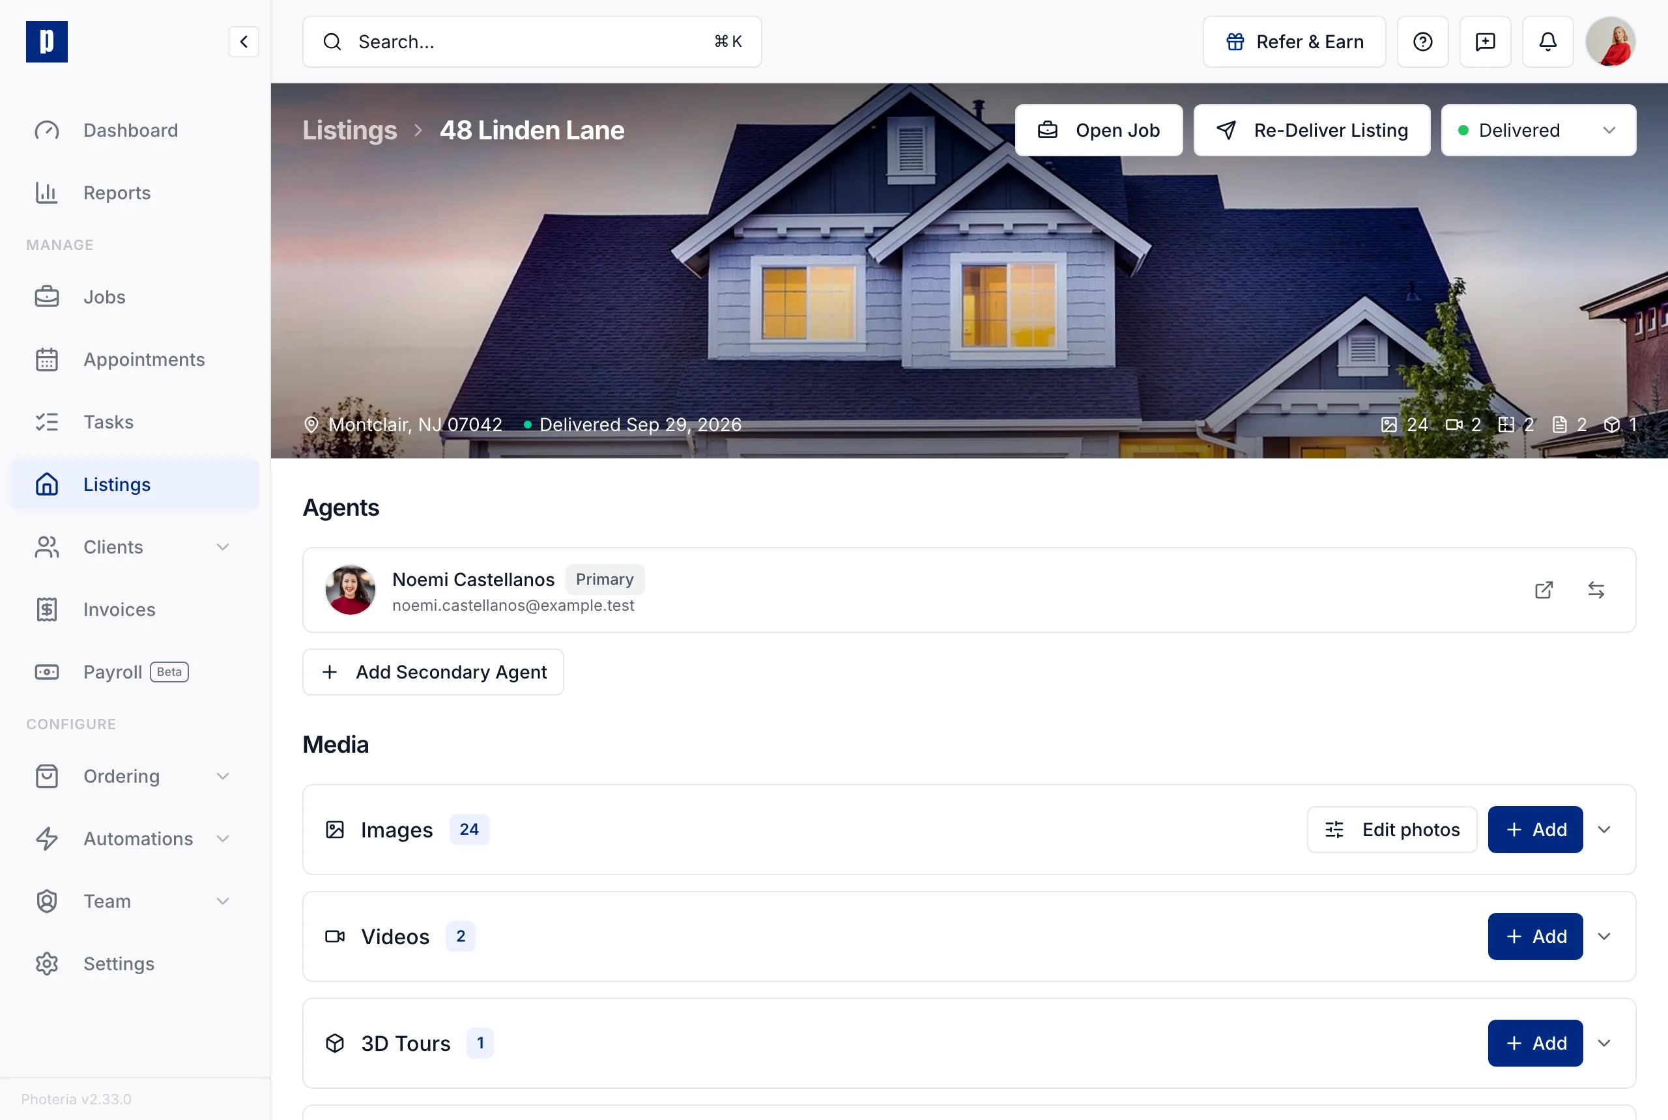Click the floor plans count icon in banner

click(x=1506, y=425)
